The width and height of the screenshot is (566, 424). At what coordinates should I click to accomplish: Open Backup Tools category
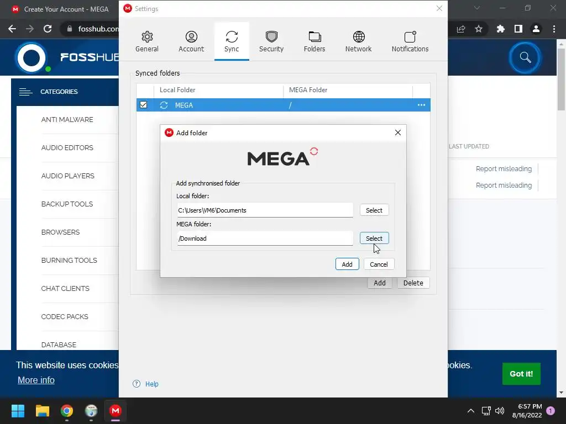[x=67, y=204]
